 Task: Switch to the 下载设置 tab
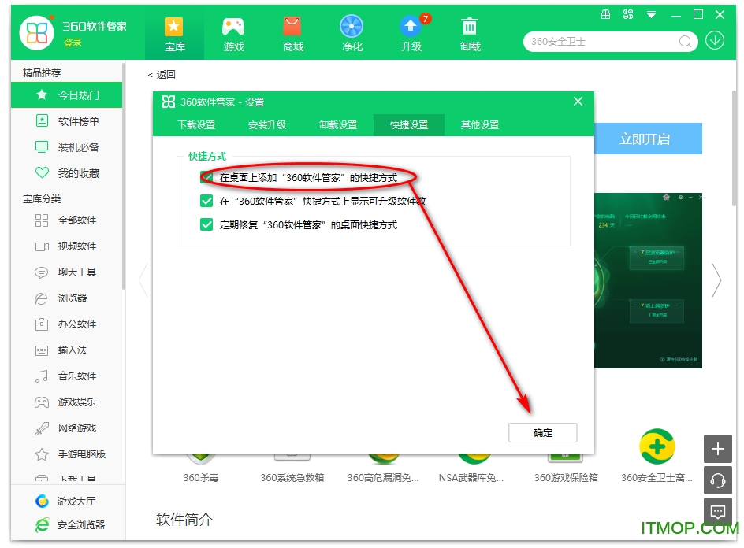click(198, 124)
